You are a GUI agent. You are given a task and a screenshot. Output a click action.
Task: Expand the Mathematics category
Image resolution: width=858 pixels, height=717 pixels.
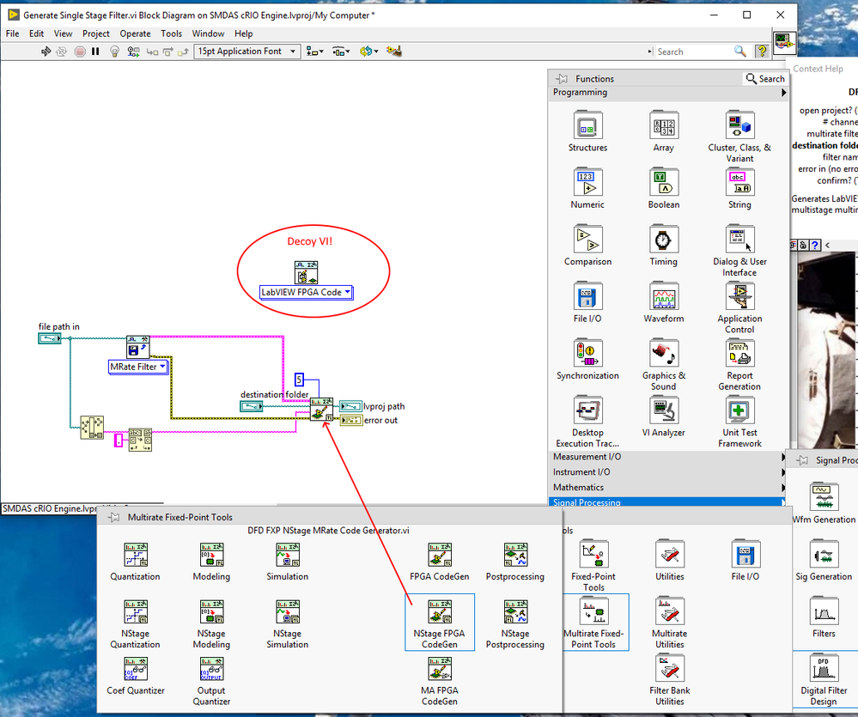669,487
